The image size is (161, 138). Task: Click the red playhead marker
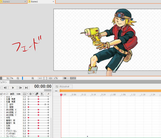[61, 95]
